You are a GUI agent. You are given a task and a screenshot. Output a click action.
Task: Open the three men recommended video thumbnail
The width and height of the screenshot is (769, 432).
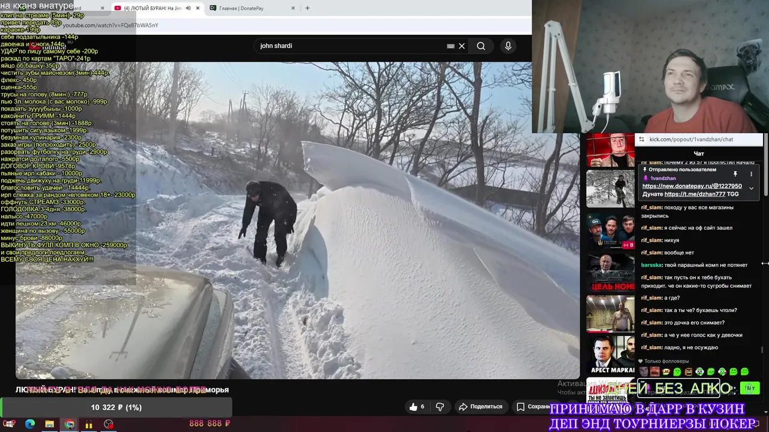[x=610, y=230]
